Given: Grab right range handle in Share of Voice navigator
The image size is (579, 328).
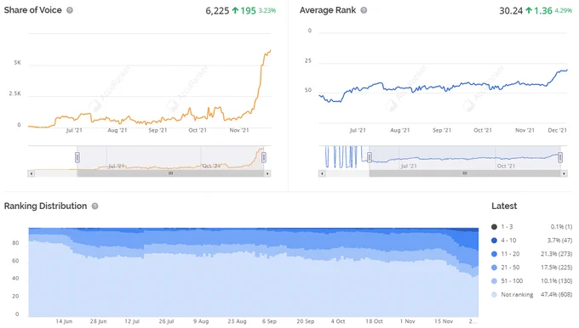Looking at the screenshot, I should [x=264, y=157].
